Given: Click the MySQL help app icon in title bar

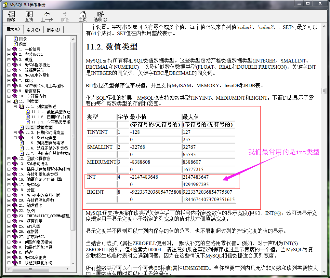Looking at the screenshot, I should pyautogui.click(x=5, y=5).
